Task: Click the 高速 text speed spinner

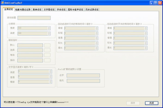Action: (50, 72)
